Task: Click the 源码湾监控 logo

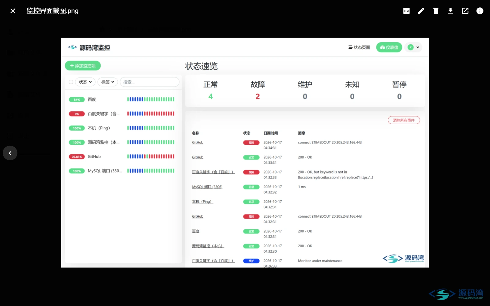Action: tap(89, 47)
